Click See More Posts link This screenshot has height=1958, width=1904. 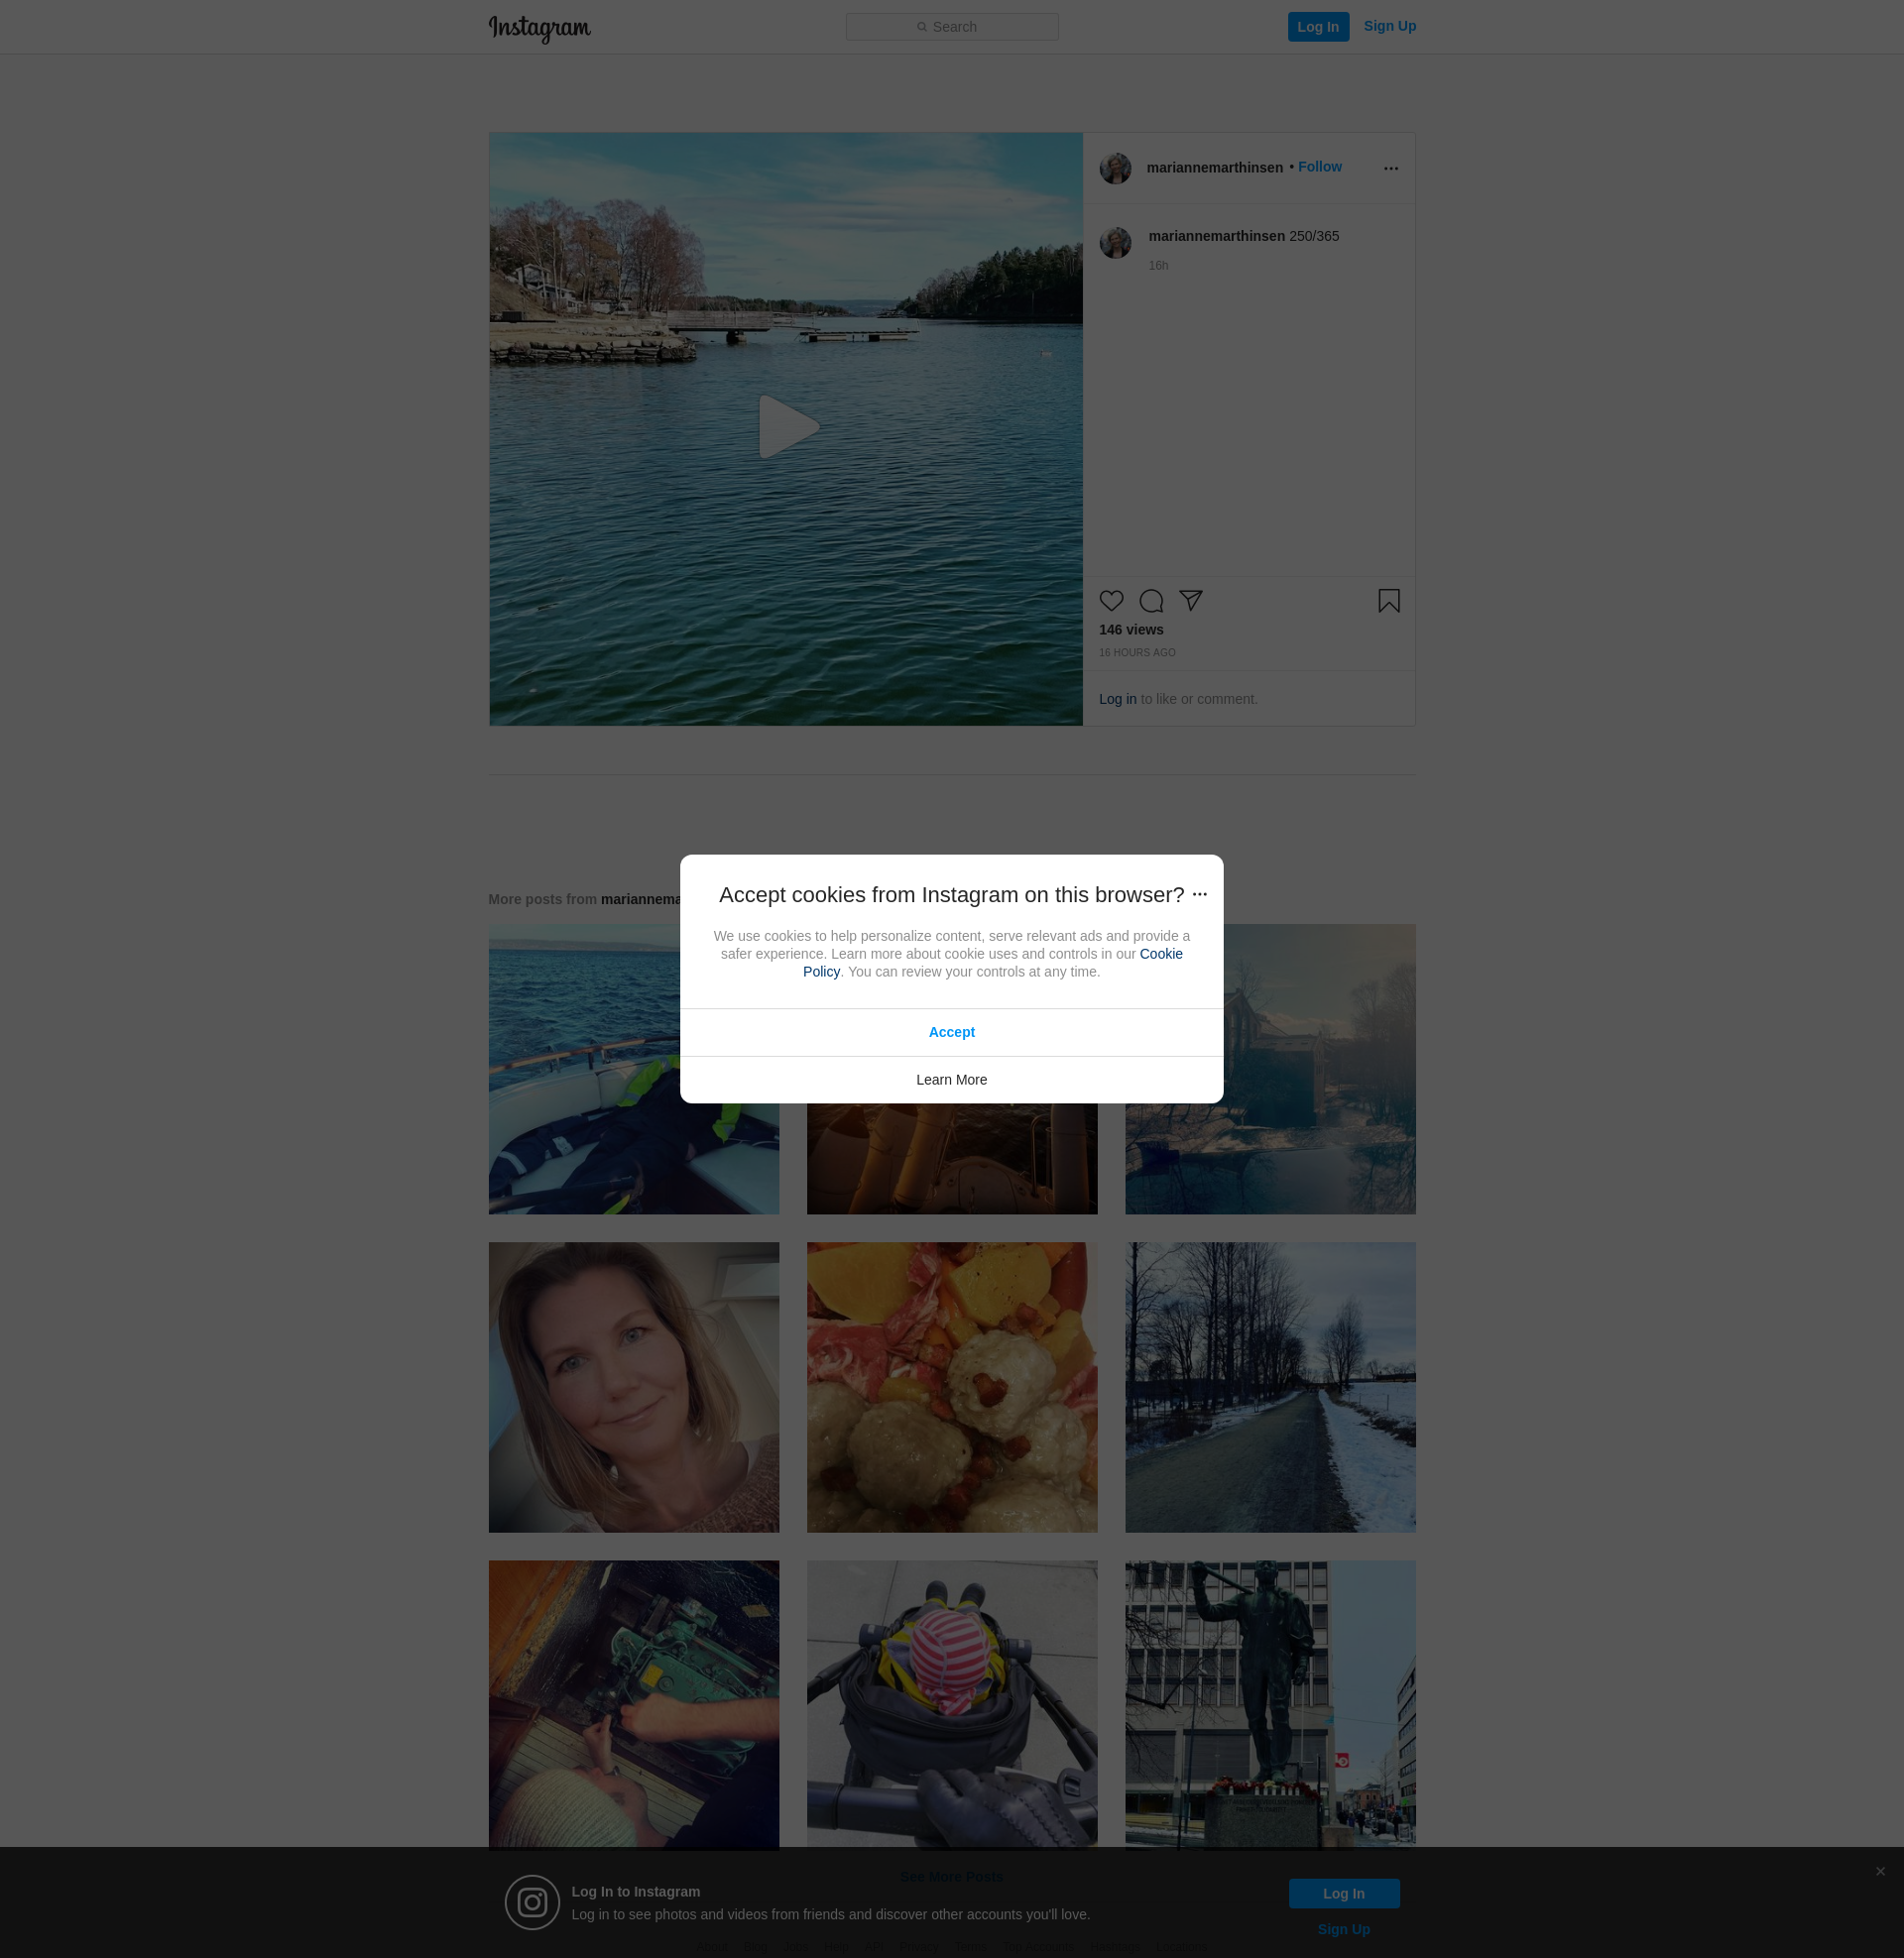click(x=951, y=1876)
